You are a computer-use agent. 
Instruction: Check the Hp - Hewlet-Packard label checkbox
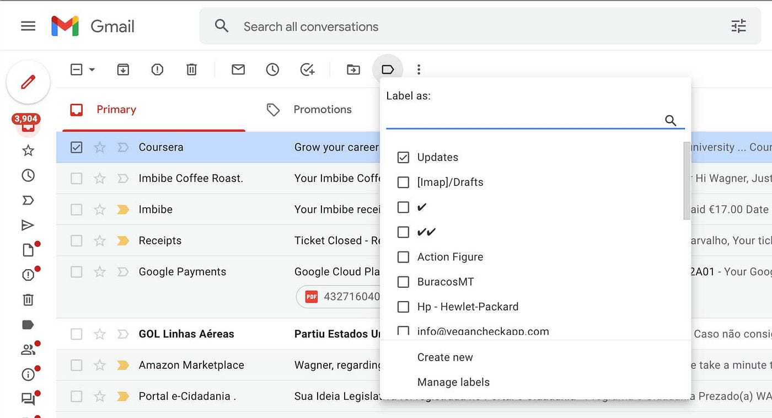[x=403, y=307]
